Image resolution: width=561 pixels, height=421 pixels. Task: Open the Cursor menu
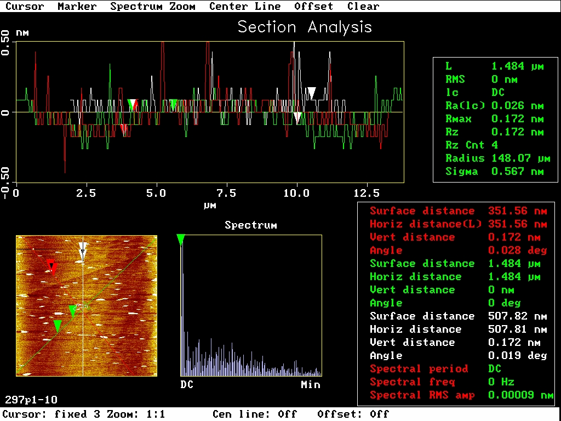(x=25, y=7)
